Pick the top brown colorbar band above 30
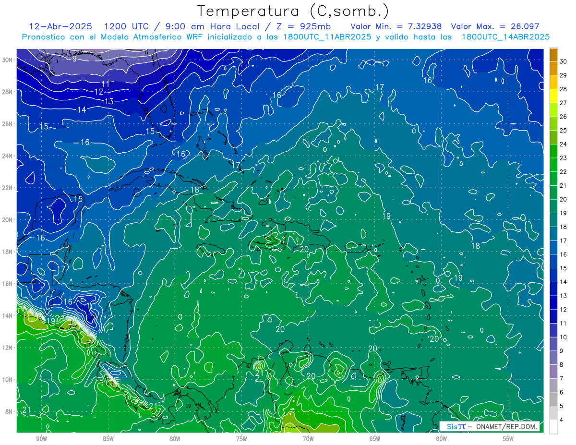Image resolution: width=576 pixels, height=445 pixels. [x=553, y=55]
